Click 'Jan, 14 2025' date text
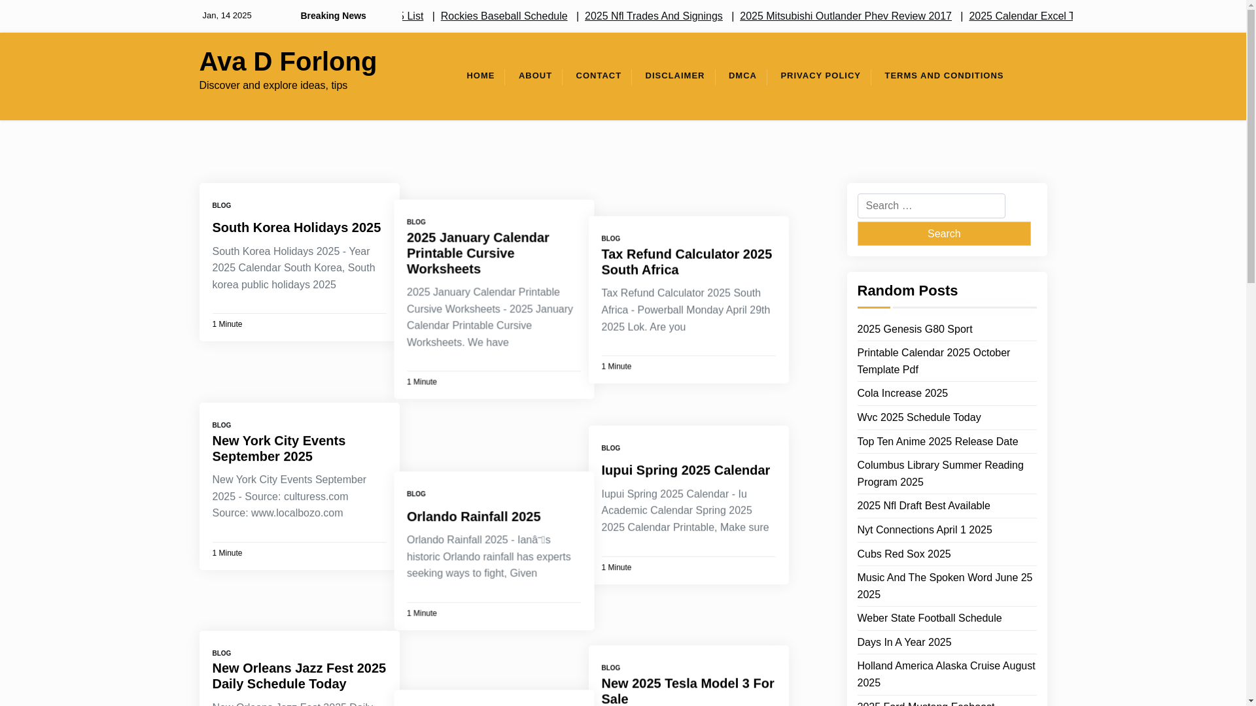Image resolution: width=1256 pixels, height=706 pixels. [226, 16]
